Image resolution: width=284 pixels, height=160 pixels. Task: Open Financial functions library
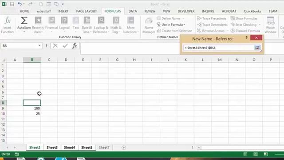pyautogui.click(x=51, y=25)
